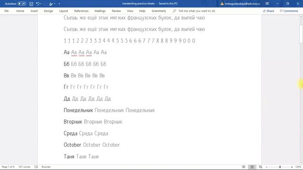Click the Russian language indicator
This screenshot has height=170, width=303.
point(46,167)
